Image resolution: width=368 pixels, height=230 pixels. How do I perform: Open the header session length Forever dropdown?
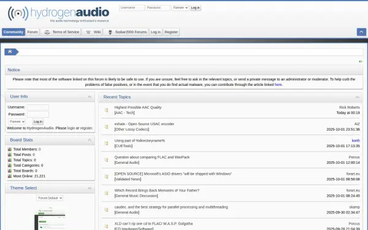[x=180, y=8]
